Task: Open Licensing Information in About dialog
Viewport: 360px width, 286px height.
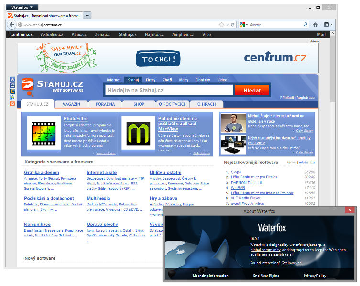Action: click(x=210, y=276)
